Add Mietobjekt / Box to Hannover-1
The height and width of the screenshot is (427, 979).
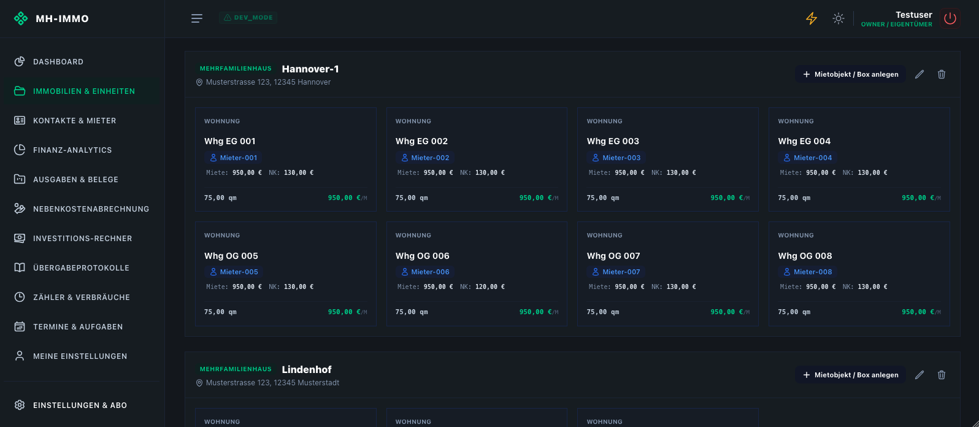tap(850, 74)
